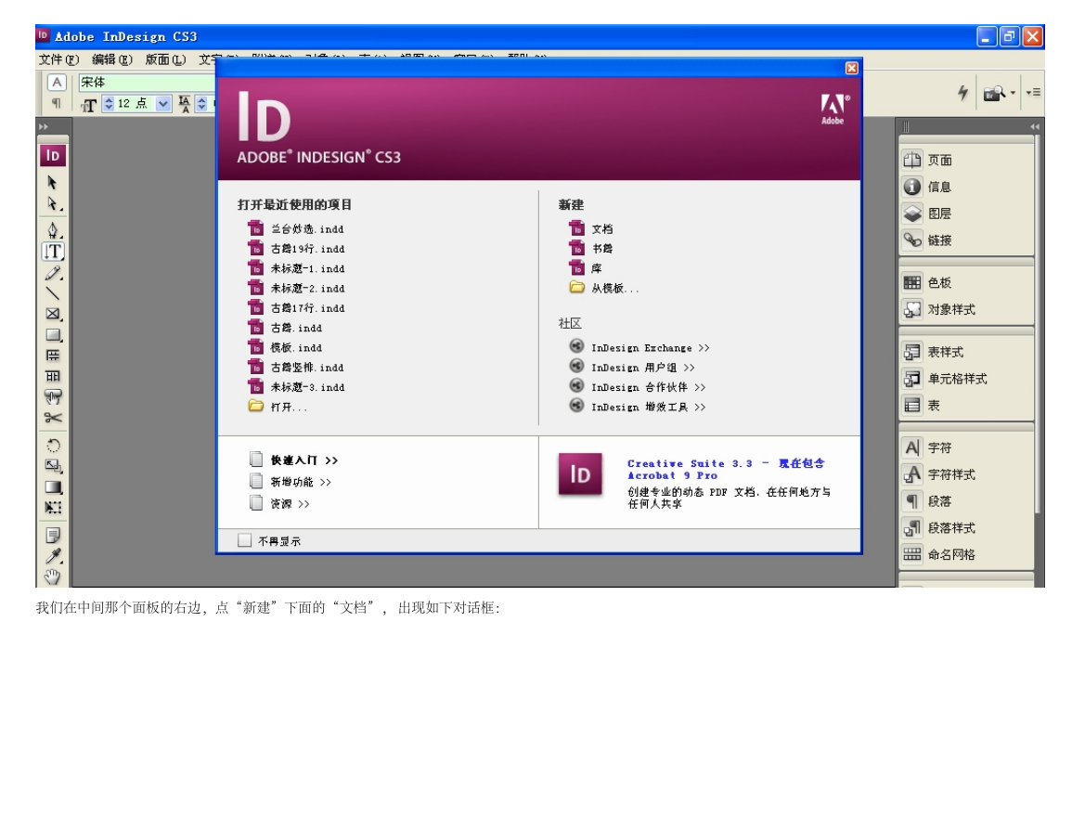Select the Type (T) tool
Image resolution: width=1072 pixels, height=829 pixels.
coord(53,252)
